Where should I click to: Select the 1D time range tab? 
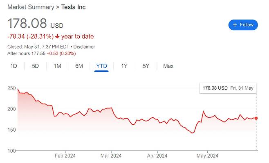tap(13, 66)
